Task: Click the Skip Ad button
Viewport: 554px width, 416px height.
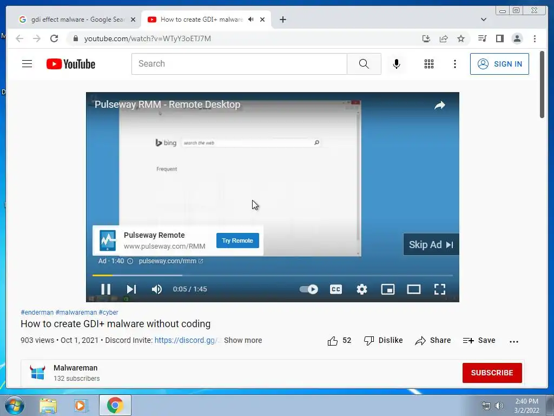Action: coord(431,244)
